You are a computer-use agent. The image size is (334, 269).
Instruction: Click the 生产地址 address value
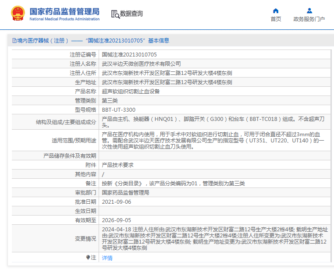point(167,82)
